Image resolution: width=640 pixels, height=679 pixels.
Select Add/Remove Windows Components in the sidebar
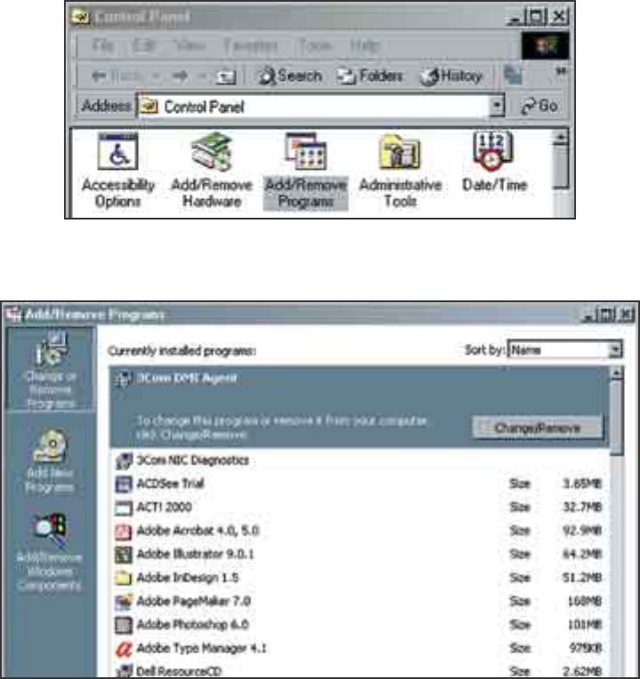(x=49, y=552)
